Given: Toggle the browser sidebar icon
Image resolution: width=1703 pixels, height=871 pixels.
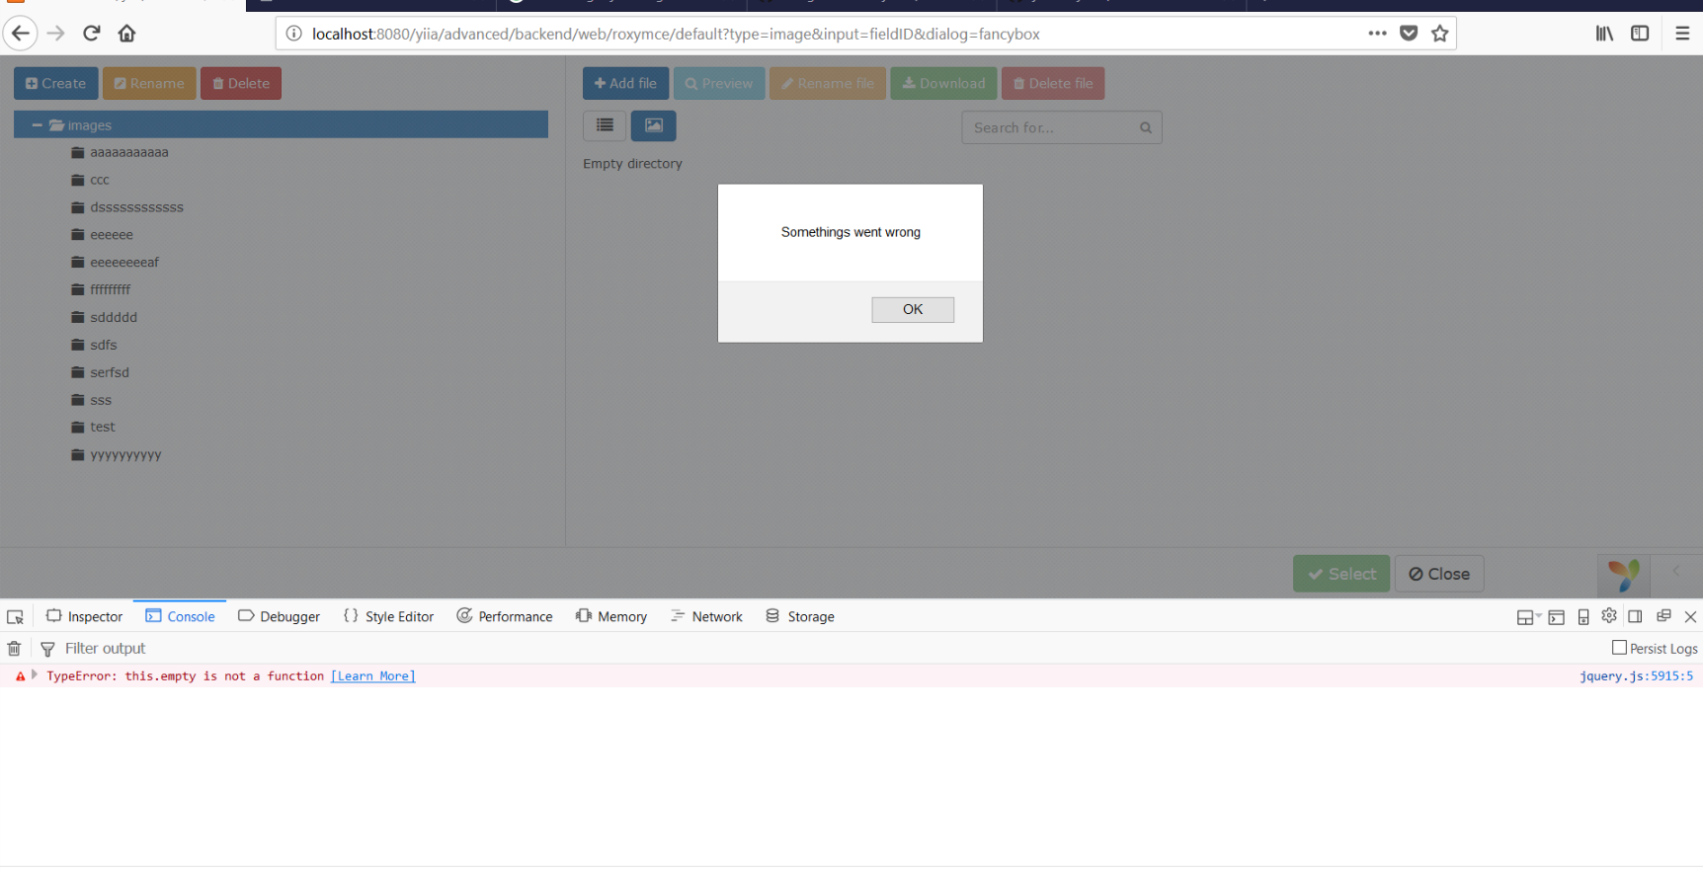Looking at the screenshot, I should click(x=1640, y=34).
